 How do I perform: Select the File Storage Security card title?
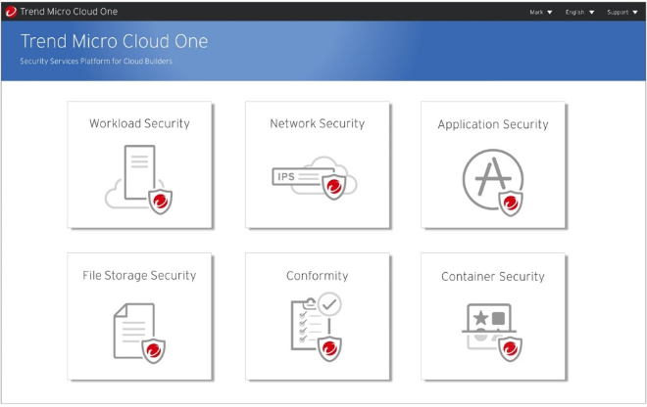point(139,275)
